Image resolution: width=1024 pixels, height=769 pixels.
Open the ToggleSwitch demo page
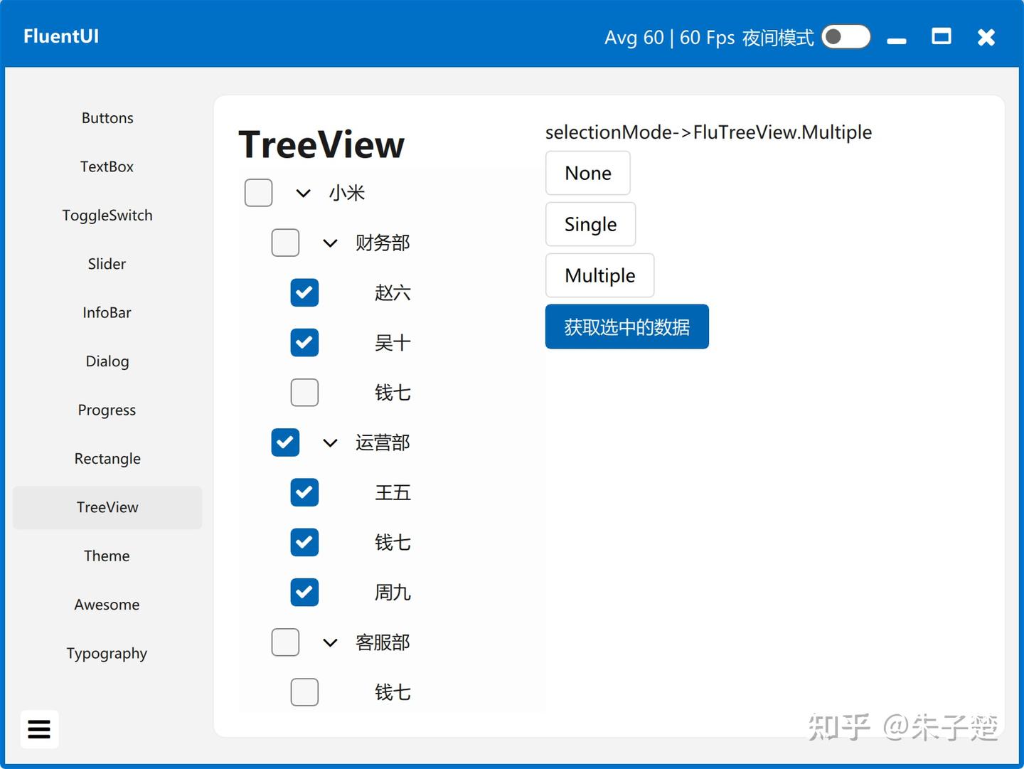107,215
